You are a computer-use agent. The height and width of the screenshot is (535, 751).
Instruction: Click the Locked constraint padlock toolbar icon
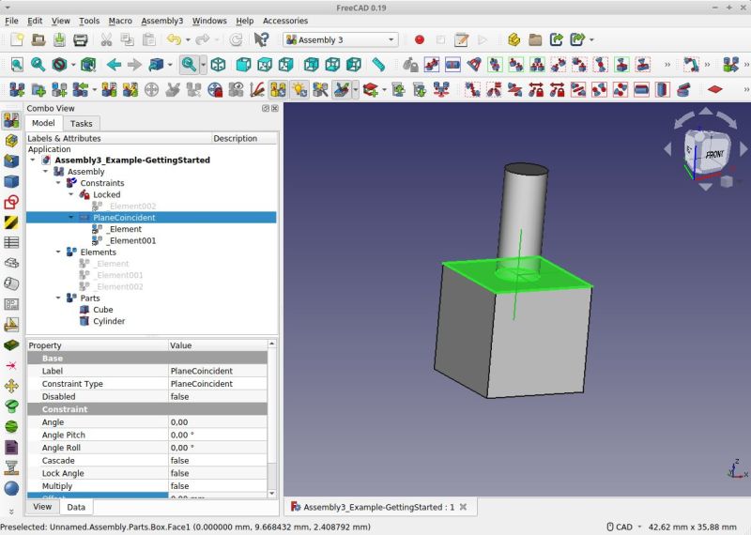[x=410, y=64]
